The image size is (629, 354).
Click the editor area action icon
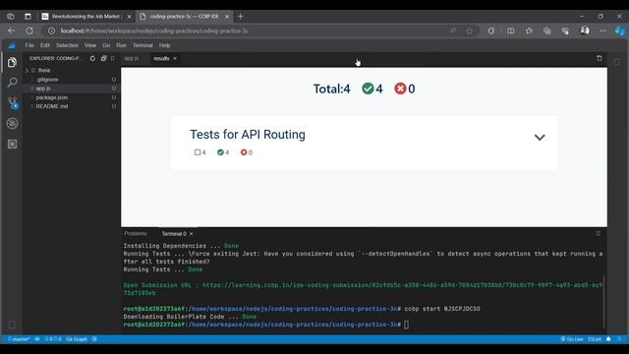coord(600,59)
